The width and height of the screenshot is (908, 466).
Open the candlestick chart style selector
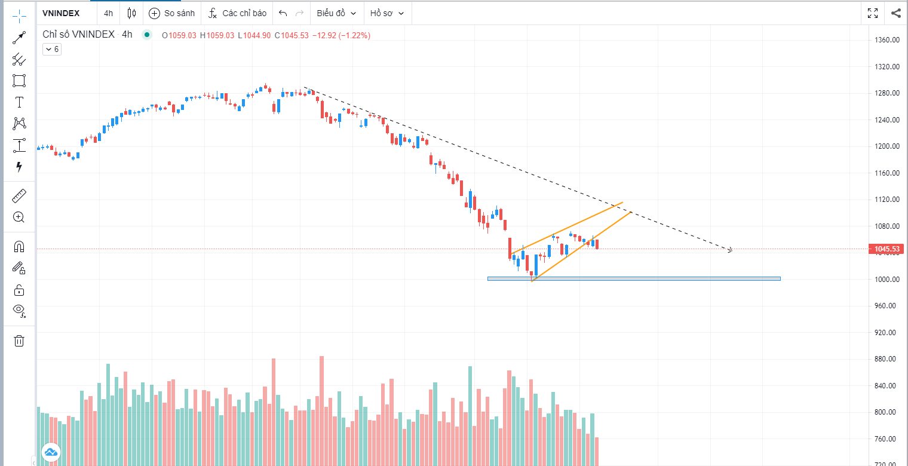132,13
